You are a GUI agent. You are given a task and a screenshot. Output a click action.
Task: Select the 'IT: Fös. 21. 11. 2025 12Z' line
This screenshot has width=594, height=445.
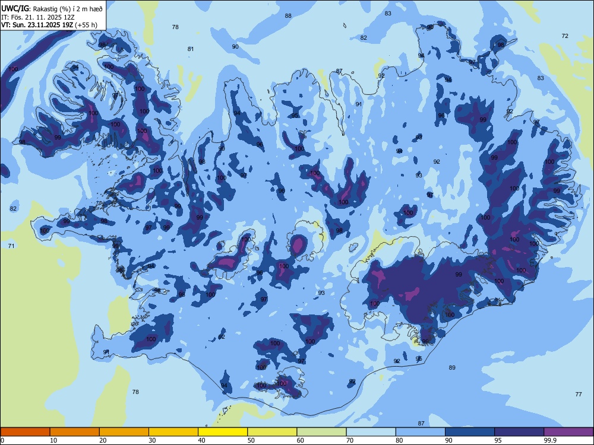pyautogui.click(x=37, y=17)
